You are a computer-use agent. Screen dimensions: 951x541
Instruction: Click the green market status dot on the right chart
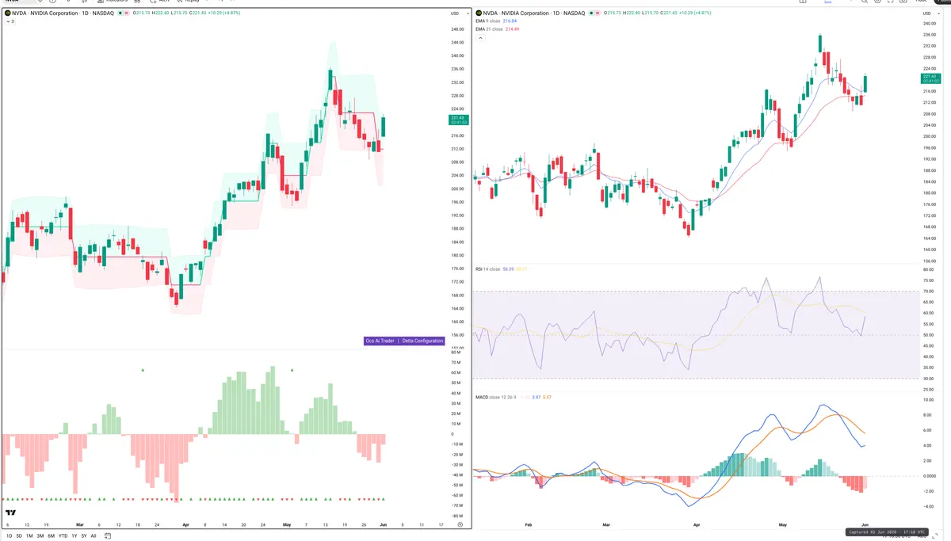pyautogui.click(x=591, y=13)
